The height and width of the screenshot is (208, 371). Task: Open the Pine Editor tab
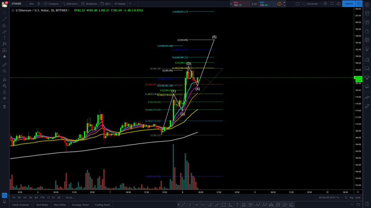point(60,205)
